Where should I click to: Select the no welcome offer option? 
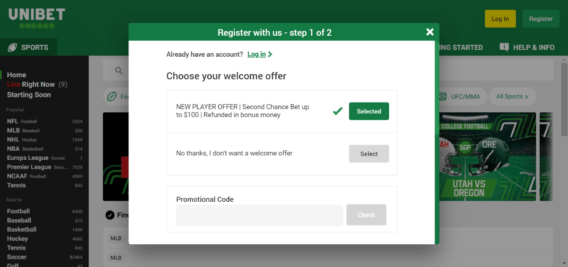coord(369,154)
